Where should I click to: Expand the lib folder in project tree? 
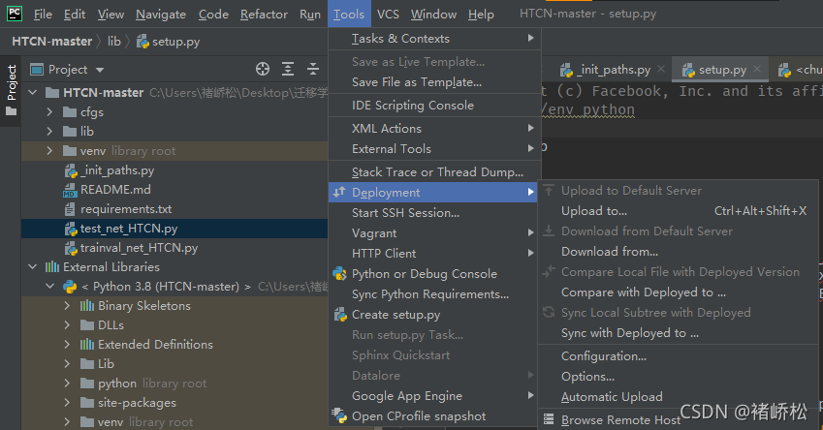click(49, 131)
